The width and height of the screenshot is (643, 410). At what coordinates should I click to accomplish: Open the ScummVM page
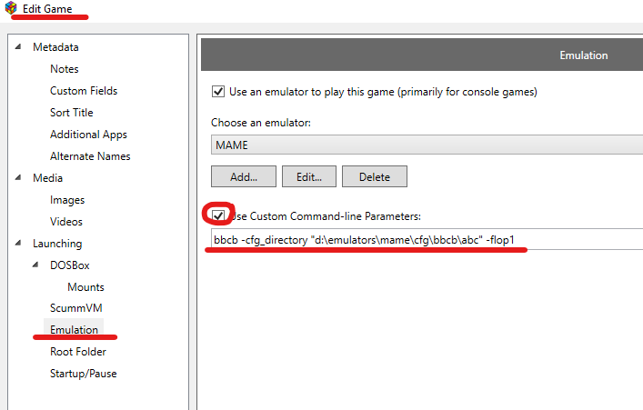pos(75,308)
